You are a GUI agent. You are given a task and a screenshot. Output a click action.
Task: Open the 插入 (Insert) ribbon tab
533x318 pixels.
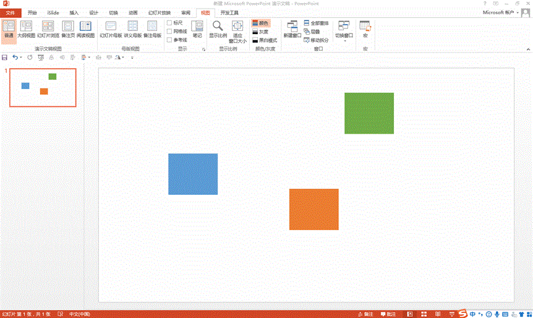click(x=74, y=12)
